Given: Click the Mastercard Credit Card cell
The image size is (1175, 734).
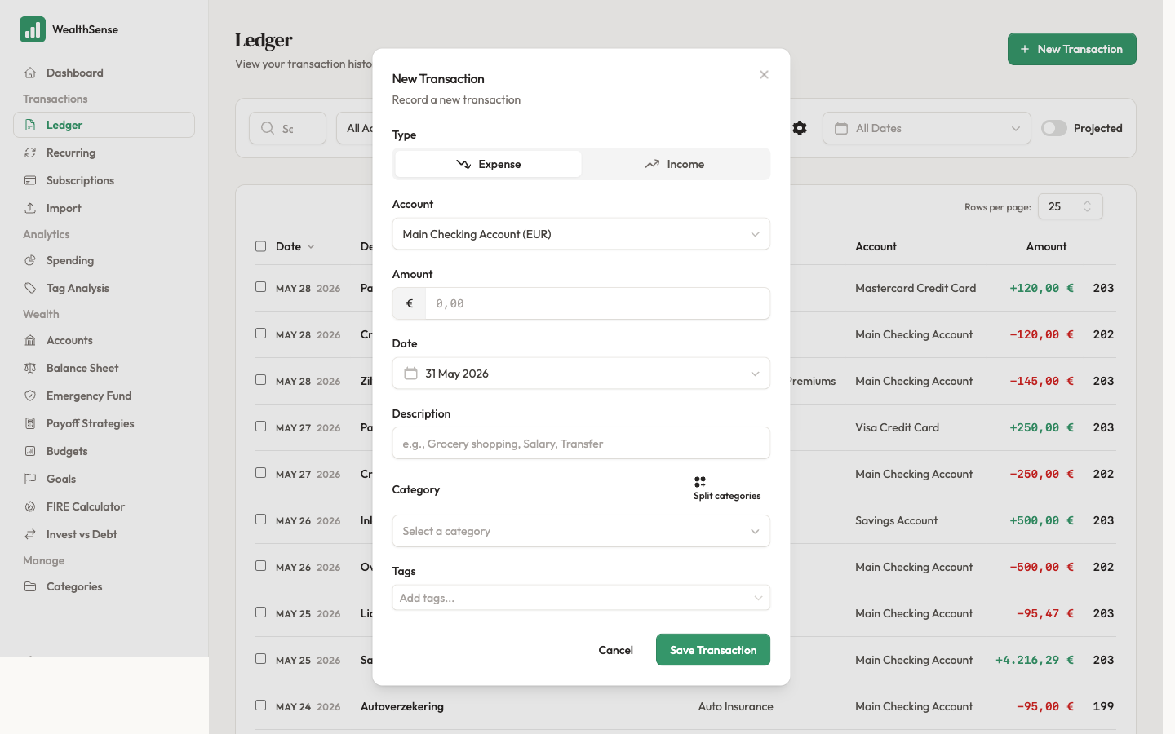Looking at the screenshot, I should click(x=916, y=288).
